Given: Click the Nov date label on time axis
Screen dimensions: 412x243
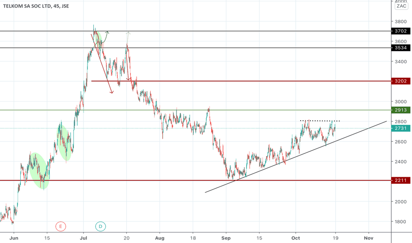Looking at the screenshot, I should point(368,238).
